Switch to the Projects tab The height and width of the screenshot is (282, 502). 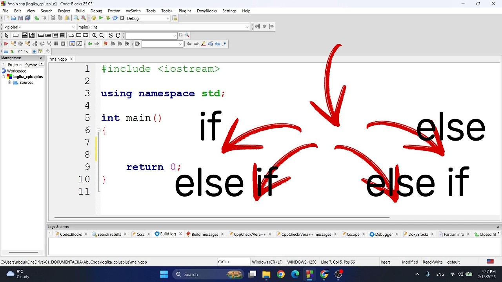click(15, 65)
